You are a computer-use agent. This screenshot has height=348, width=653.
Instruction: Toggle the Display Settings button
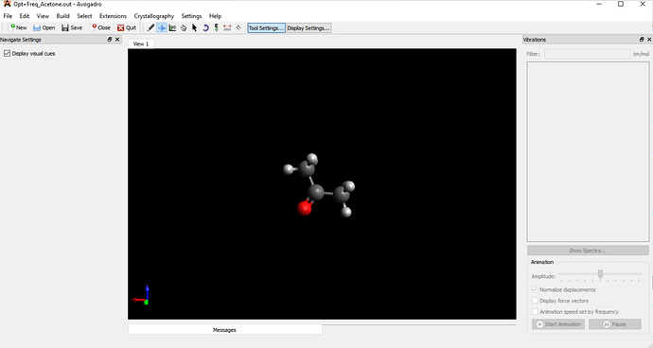309,27
